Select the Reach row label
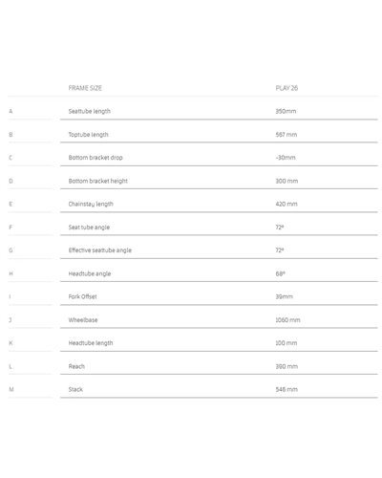This screenshot has width=382, height=478. coord(76,366)
